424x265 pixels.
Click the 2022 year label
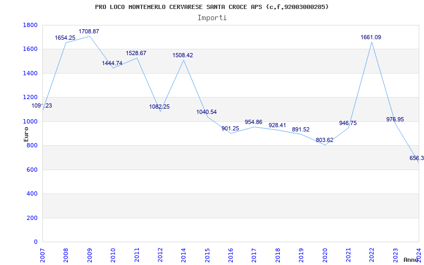[x=372, y=255]
